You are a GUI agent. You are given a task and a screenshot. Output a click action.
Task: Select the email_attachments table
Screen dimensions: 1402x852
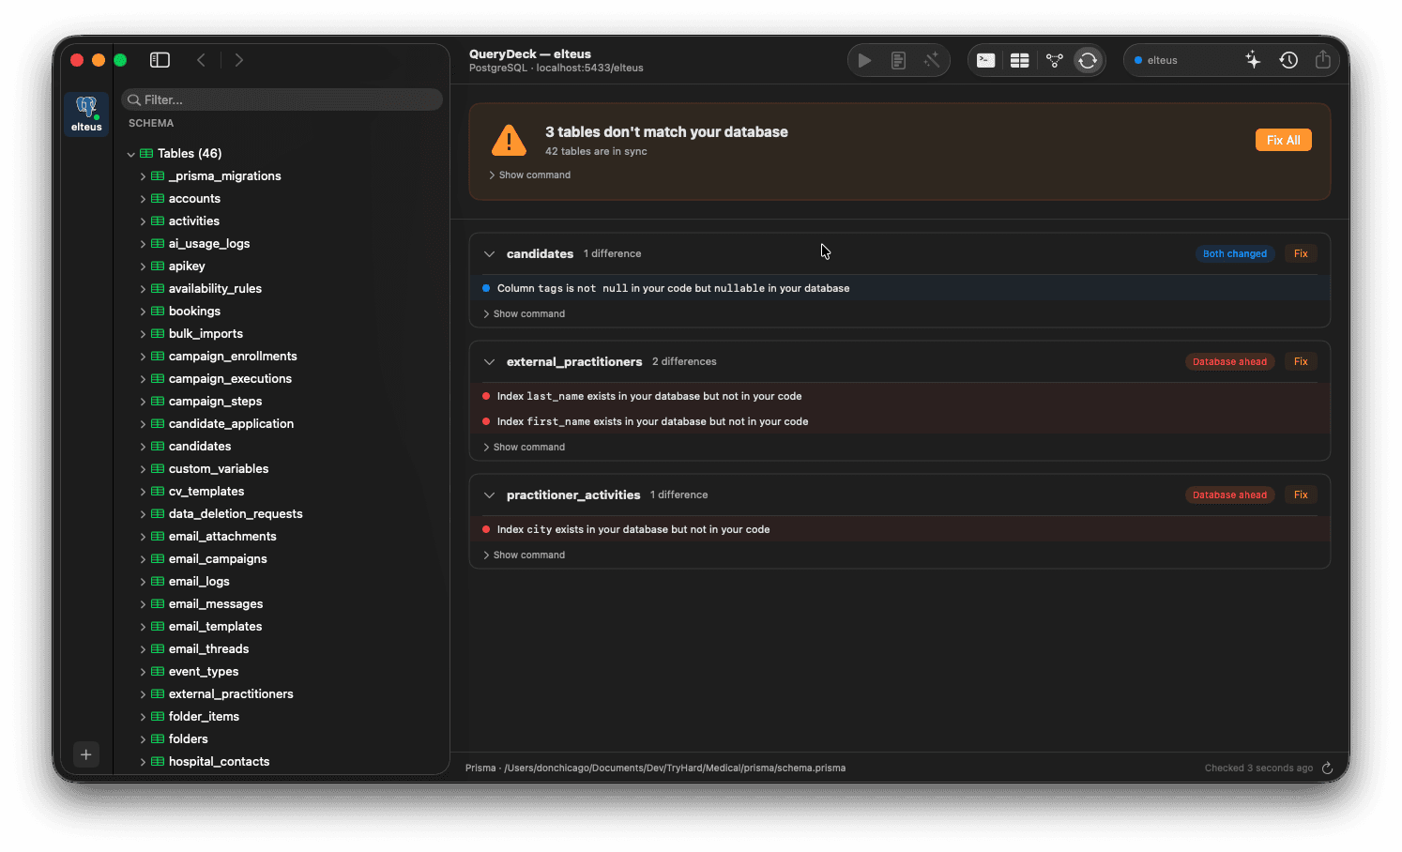(x=222, y=537)
